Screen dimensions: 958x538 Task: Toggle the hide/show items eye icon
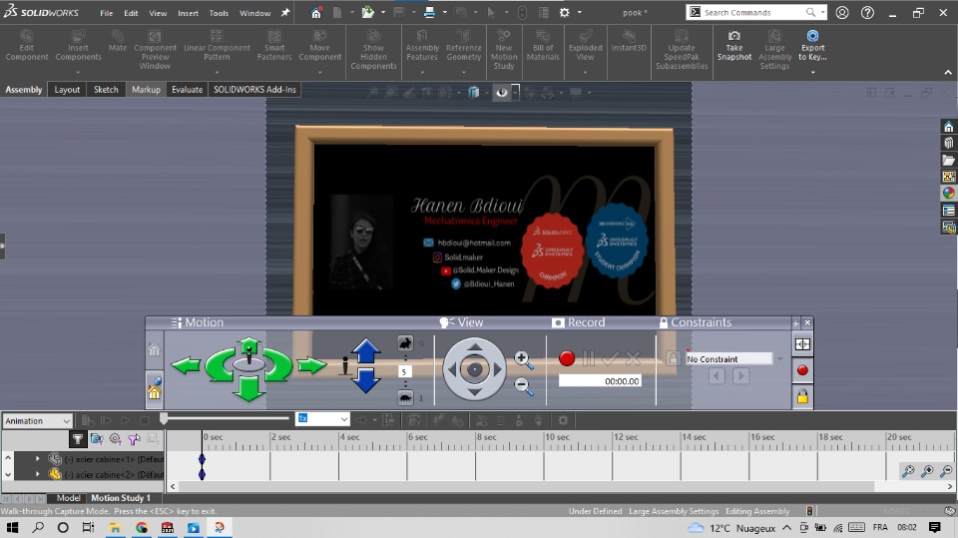tap(502, 92)
